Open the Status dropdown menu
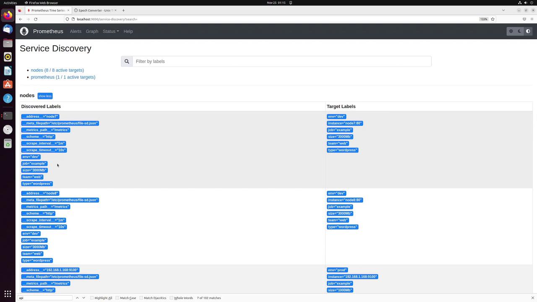This screenshot has height=302, width=537. click(111, 31)
